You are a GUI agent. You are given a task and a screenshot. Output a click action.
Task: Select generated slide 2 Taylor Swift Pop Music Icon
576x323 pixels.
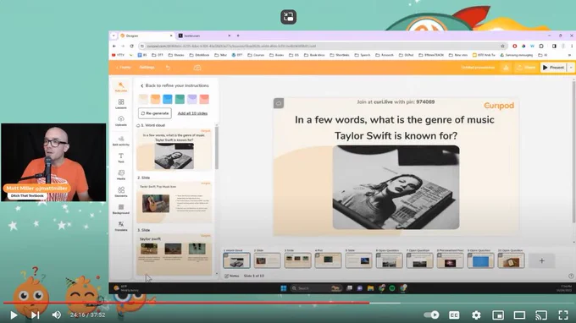[x=174, y=202]
